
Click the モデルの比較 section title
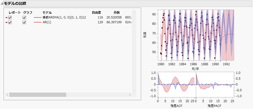pyautogui.click(x=15, y=3)
